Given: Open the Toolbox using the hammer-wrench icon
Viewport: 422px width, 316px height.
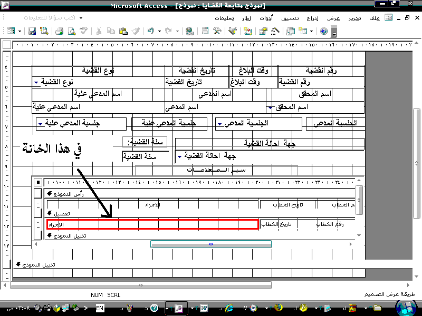Looking at the screenshot, I should coord(217,31).
